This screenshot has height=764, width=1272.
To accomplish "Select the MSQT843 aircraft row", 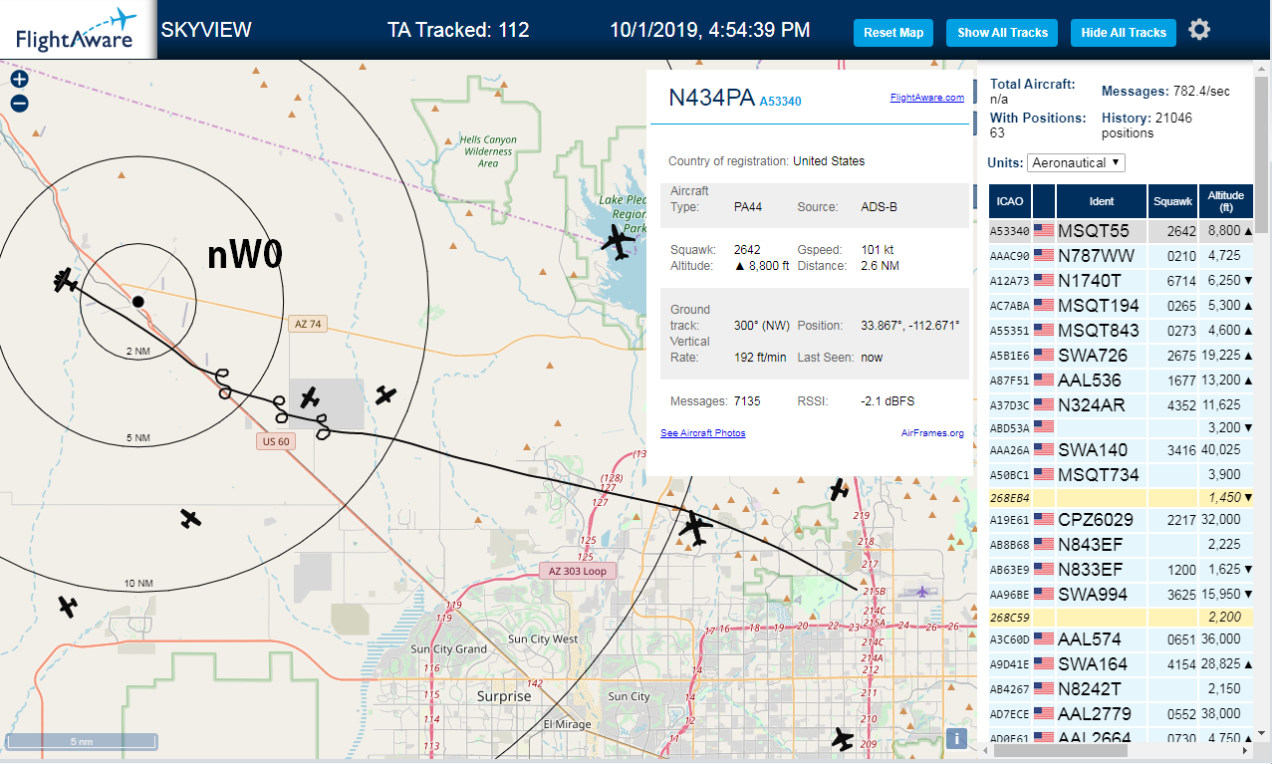I will point(1122,330).
